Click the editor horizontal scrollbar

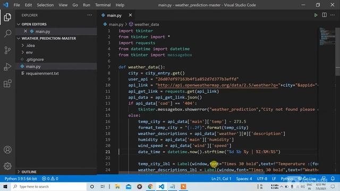click(x=192, y=173)
